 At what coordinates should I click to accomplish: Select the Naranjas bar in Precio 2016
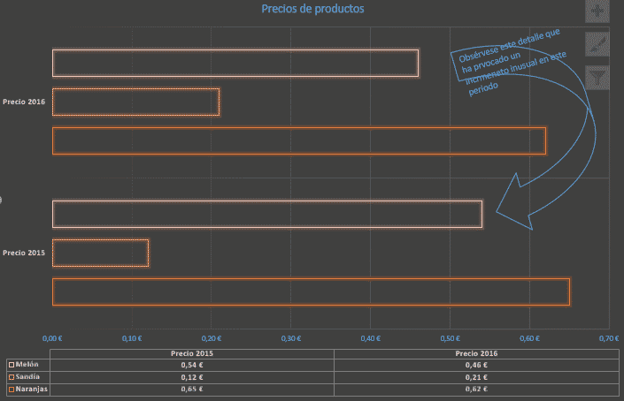[299, 141]
